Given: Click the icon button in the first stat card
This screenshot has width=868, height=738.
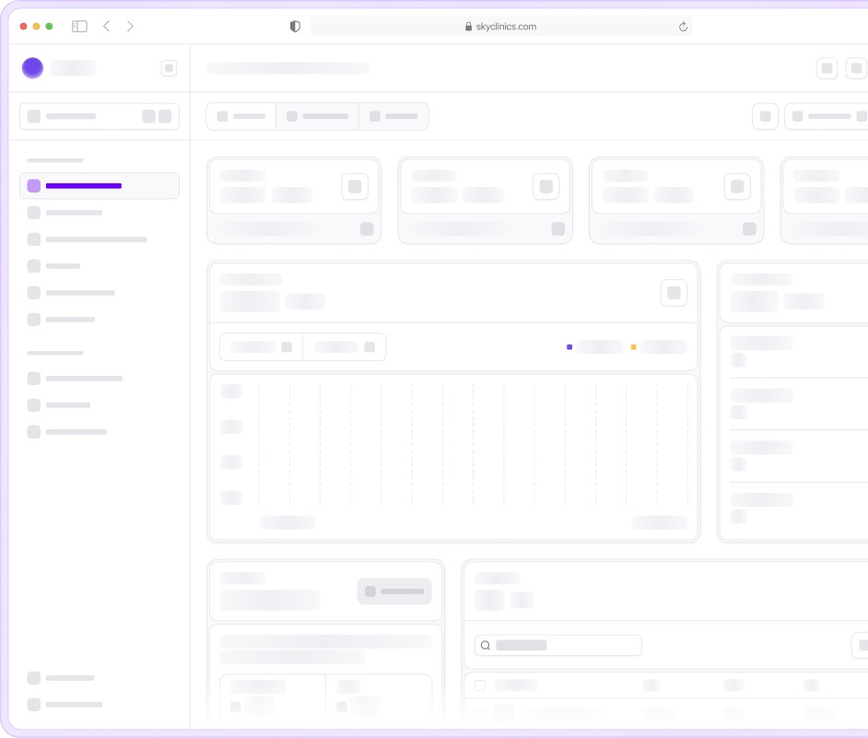Looking at the screenshot, I should pos(355,186).
